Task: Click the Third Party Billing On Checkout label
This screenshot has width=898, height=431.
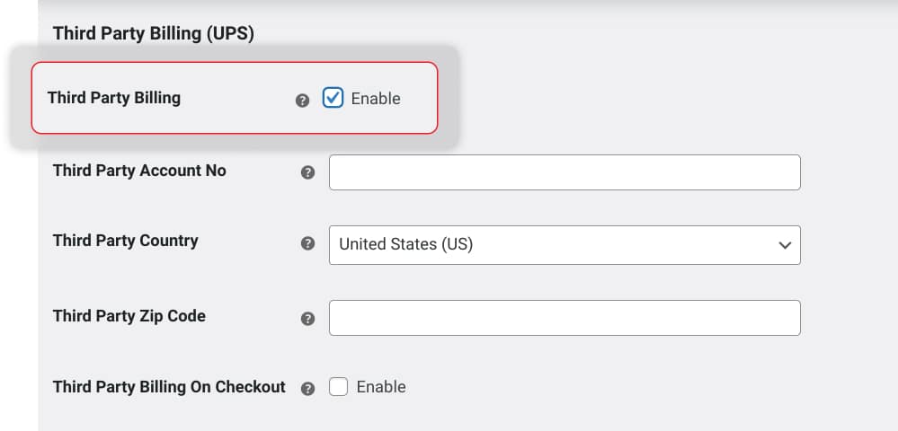Action: pos(169,387)
